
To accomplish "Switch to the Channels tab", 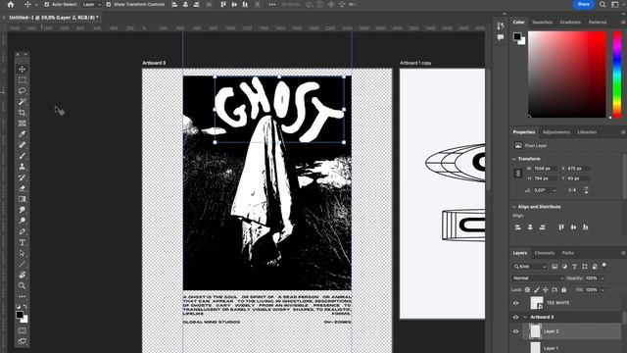I will coord(545,253).
